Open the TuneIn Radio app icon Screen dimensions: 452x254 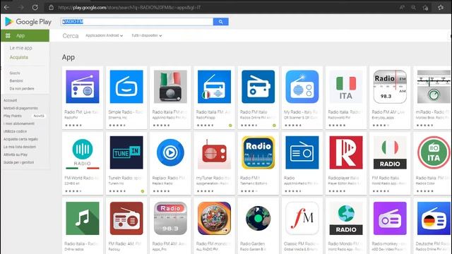126,152
